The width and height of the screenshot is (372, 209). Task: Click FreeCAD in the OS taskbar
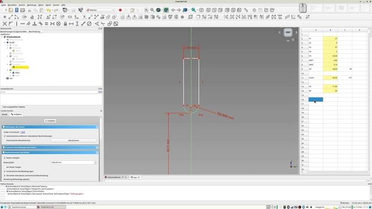coord(51,207)
